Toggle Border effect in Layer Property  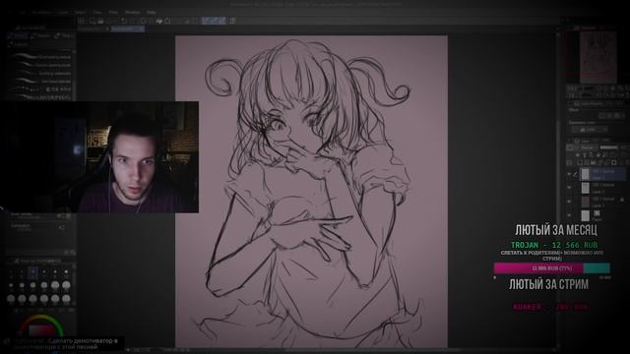(x=601, y=116)
